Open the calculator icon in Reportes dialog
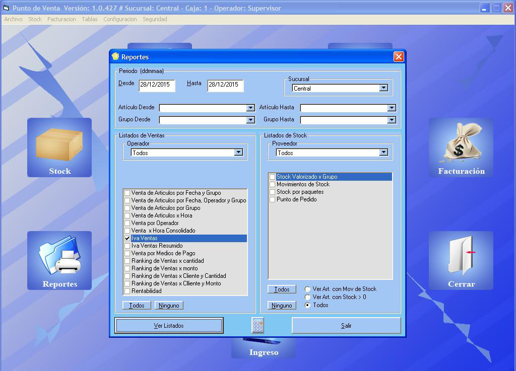This screenshot has width=516, height=371. (x=257, y=325)
